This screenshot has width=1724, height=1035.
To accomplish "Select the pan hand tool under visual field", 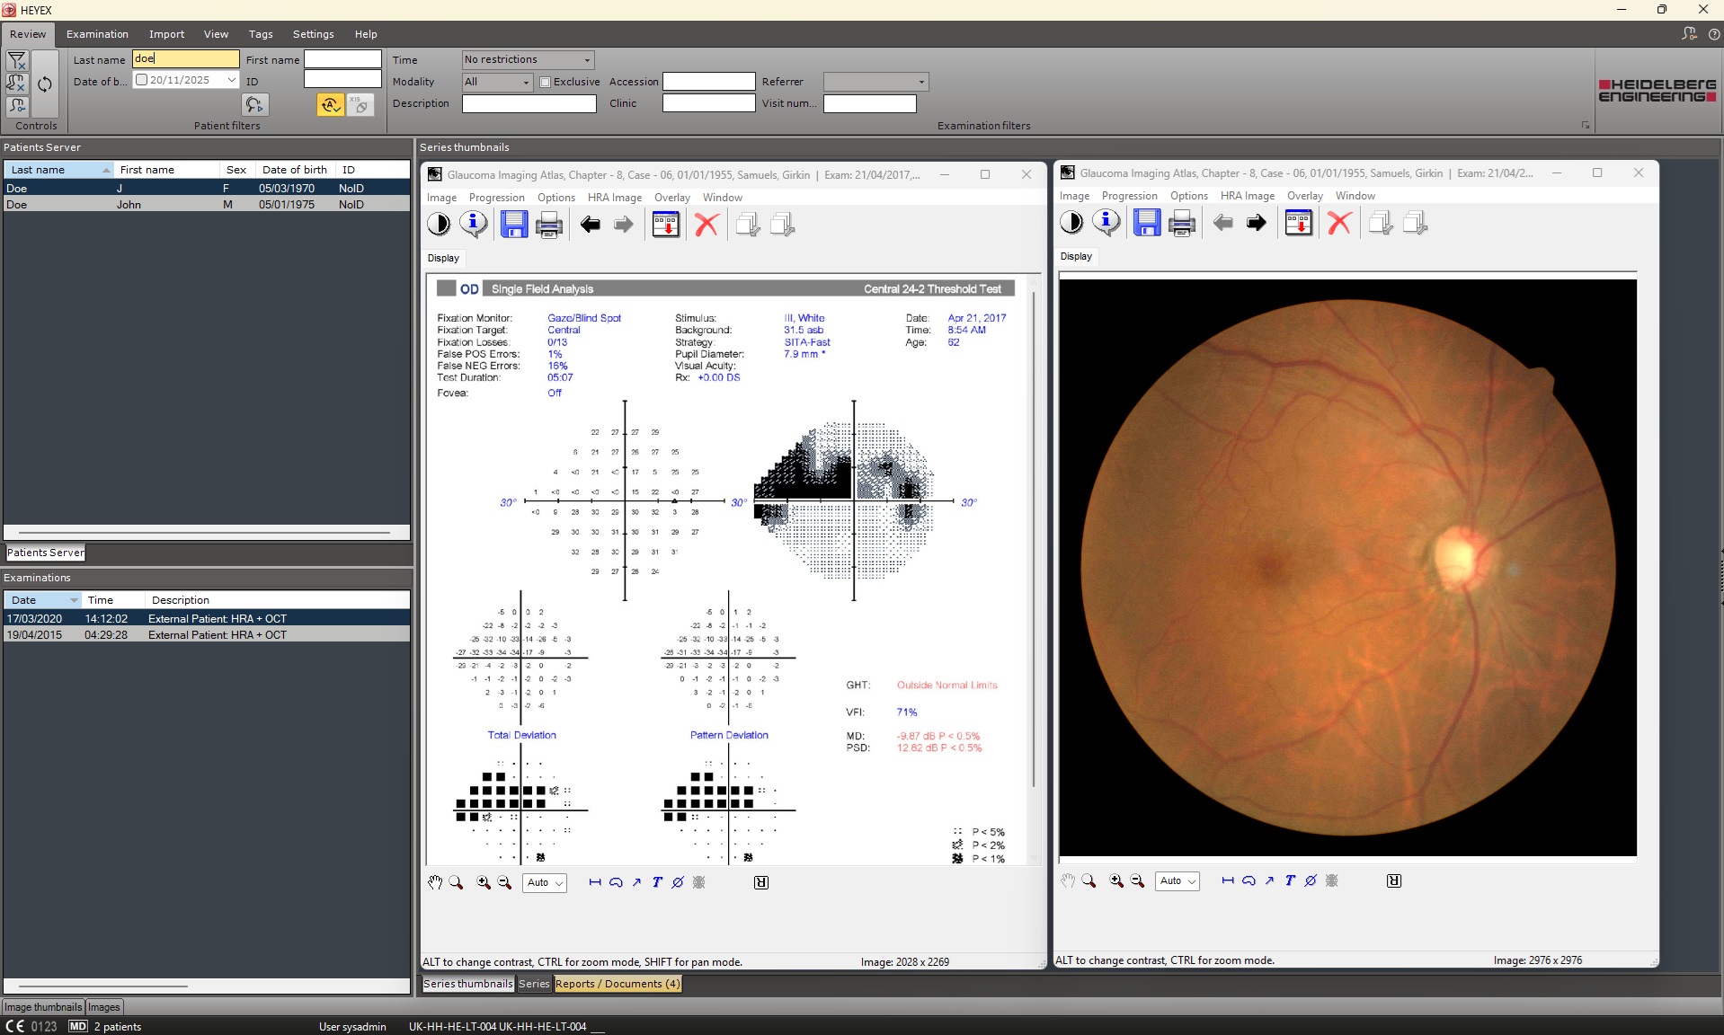I will (x=435, y=882).
